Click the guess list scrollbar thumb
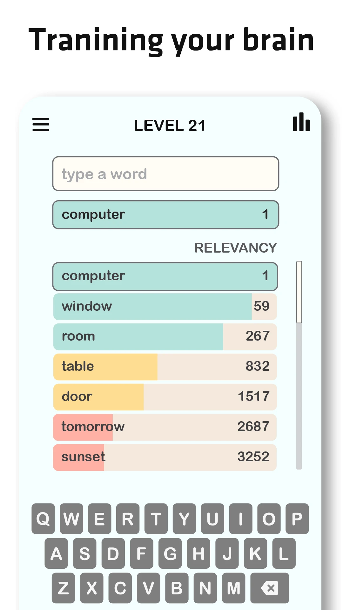 click(x=299, y=292)
